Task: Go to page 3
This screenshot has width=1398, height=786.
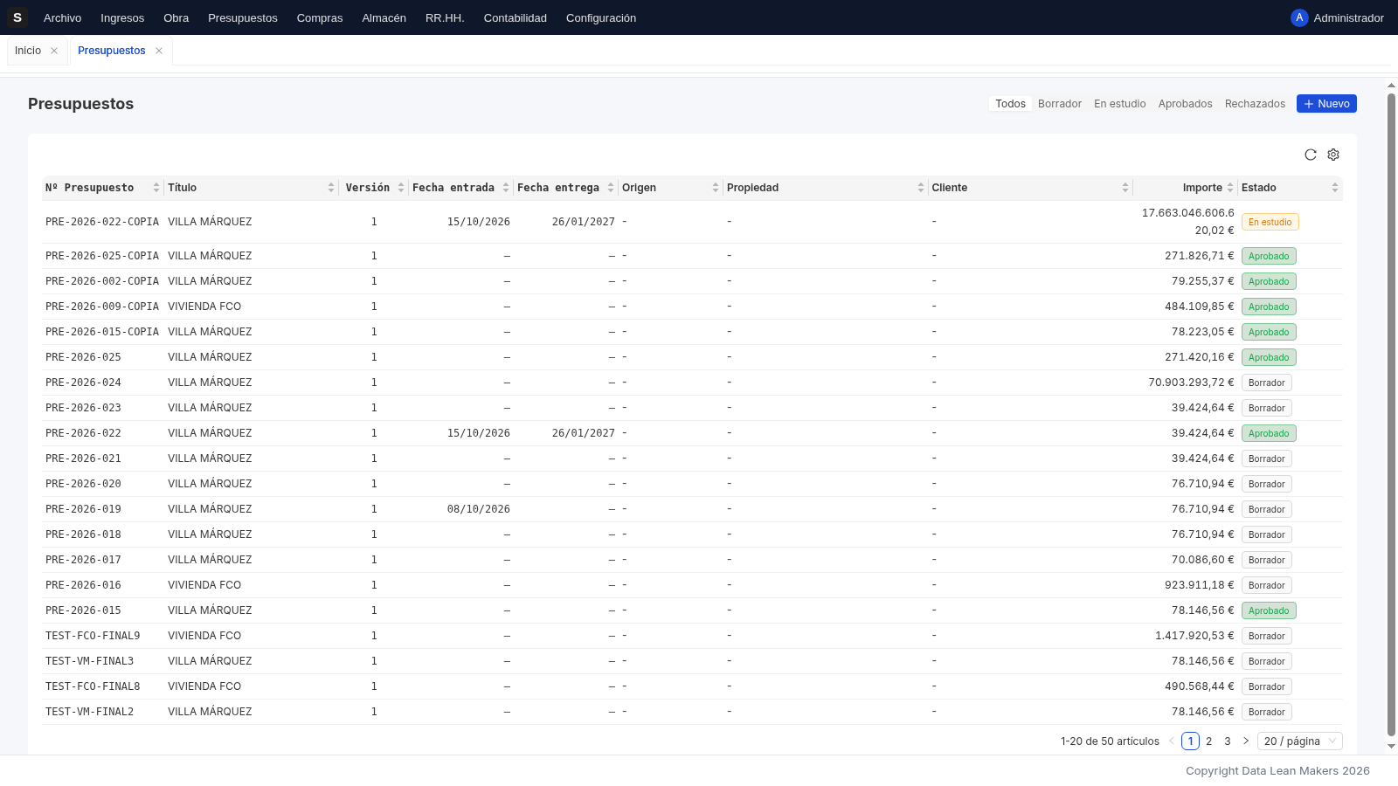Action: coord(1227,741)
